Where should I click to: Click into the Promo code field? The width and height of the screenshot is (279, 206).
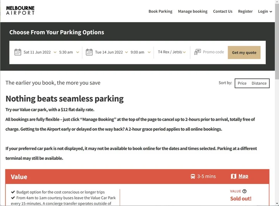click(x=214, y=52)
